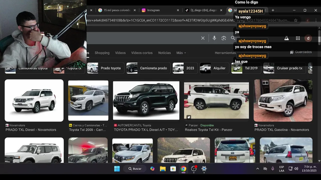321x180 pixels.
Task: Switch to the Instagram tab
Action: tap(160, 10)
